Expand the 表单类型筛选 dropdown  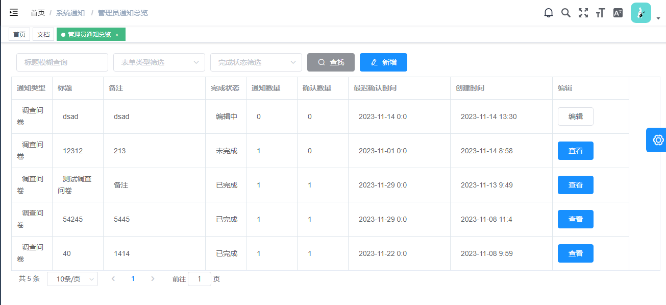click(159, 62)
